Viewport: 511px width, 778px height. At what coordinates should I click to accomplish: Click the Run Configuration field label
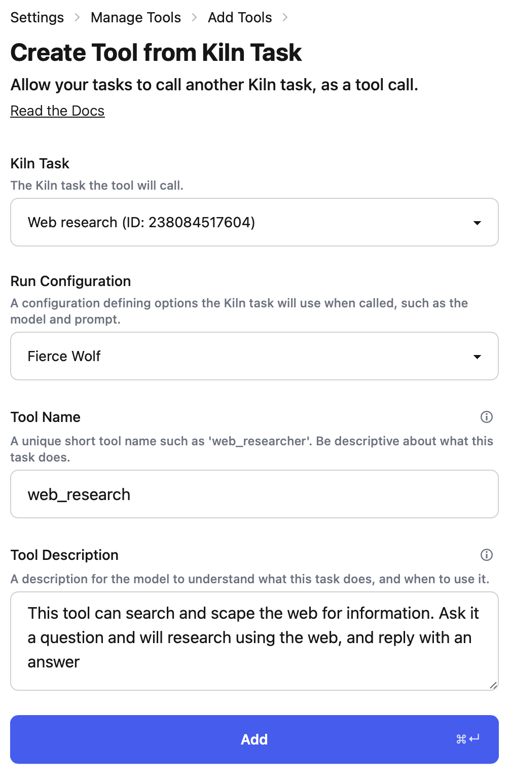(x=70, y=281)
